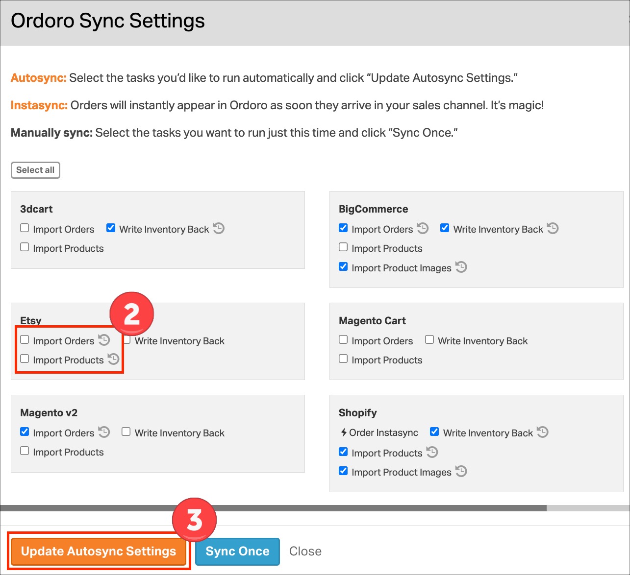Enable Import Orders for 3dcart
The image size is (630, 575).
pos(25,228)
